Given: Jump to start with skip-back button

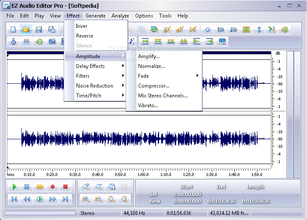Looking at the screenshot, I should click(x=14, y=199).
